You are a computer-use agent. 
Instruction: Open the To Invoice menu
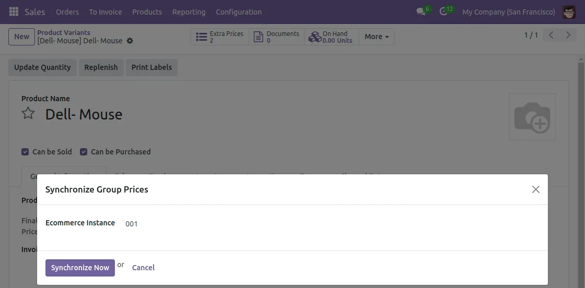pyautogui.click(x=106, y=12)
